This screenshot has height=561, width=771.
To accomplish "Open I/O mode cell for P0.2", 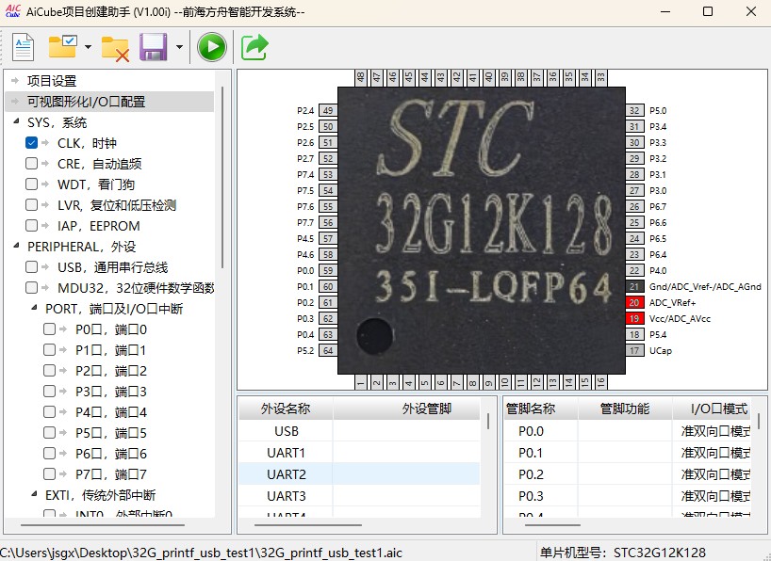I will [711, 474].
